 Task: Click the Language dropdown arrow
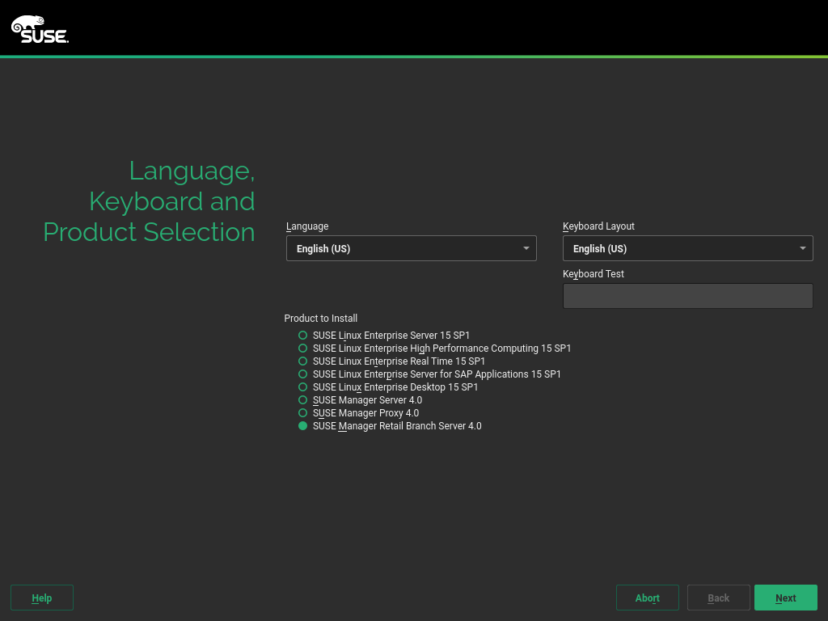526,248
